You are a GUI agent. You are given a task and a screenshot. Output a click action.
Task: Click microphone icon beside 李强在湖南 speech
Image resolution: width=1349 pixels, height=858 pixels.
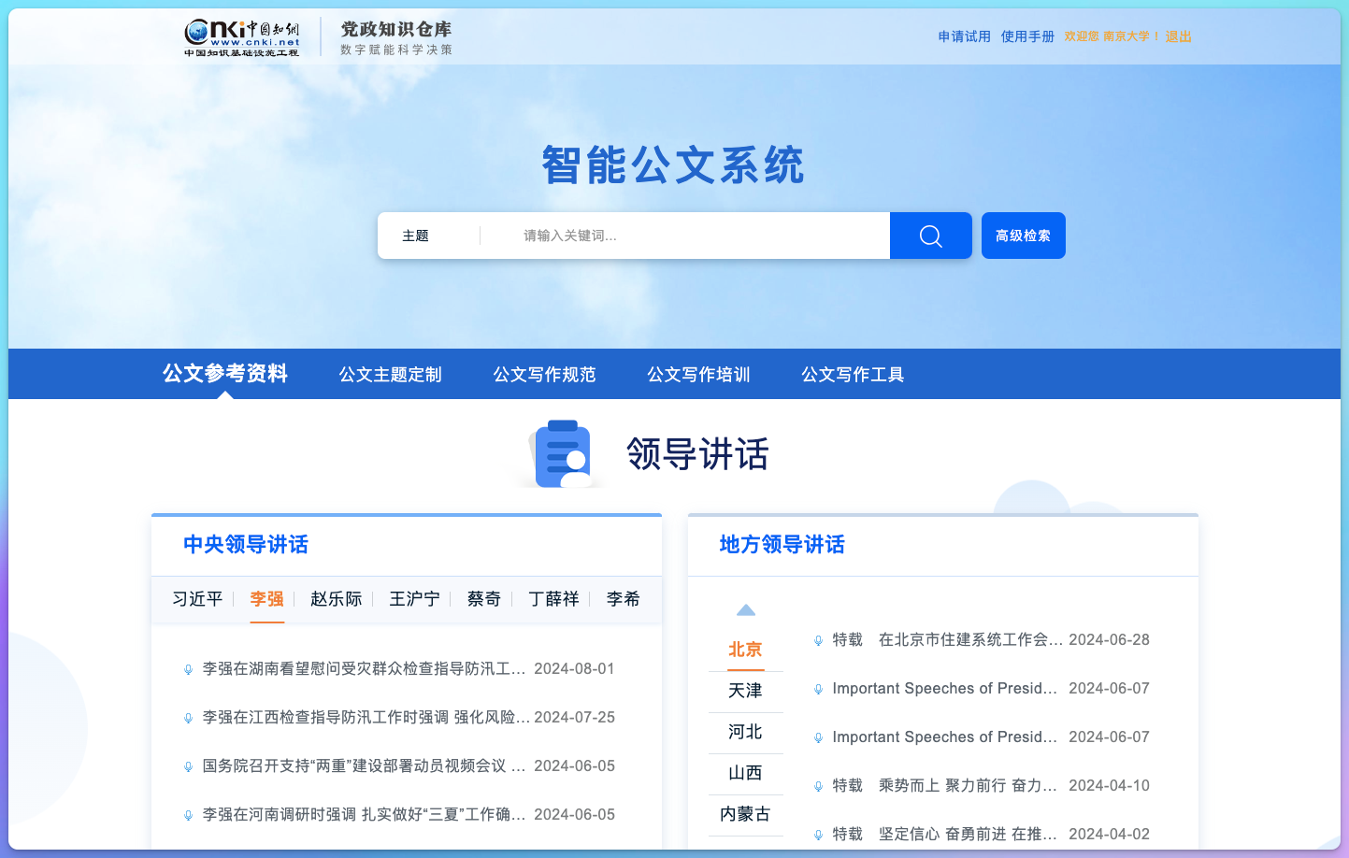189,668
